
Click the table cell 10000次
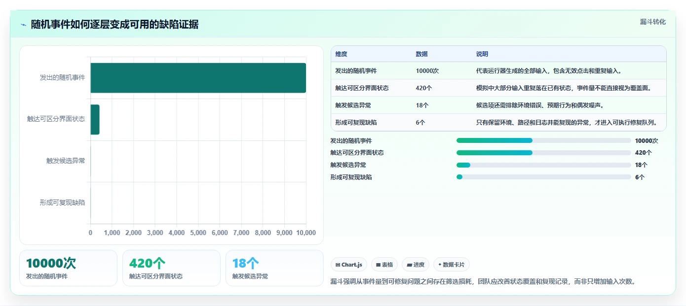pyautogui.click(x=427, y=71)
